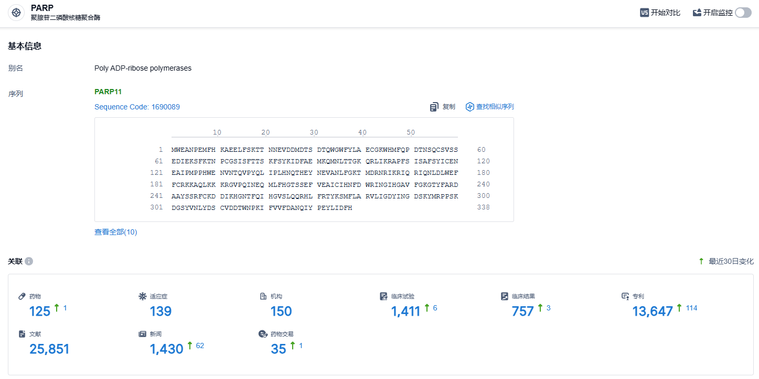Open the 13,647 patents count
Image resolution: width=759 pixels, height=379 pixels.
click(652, 311)
